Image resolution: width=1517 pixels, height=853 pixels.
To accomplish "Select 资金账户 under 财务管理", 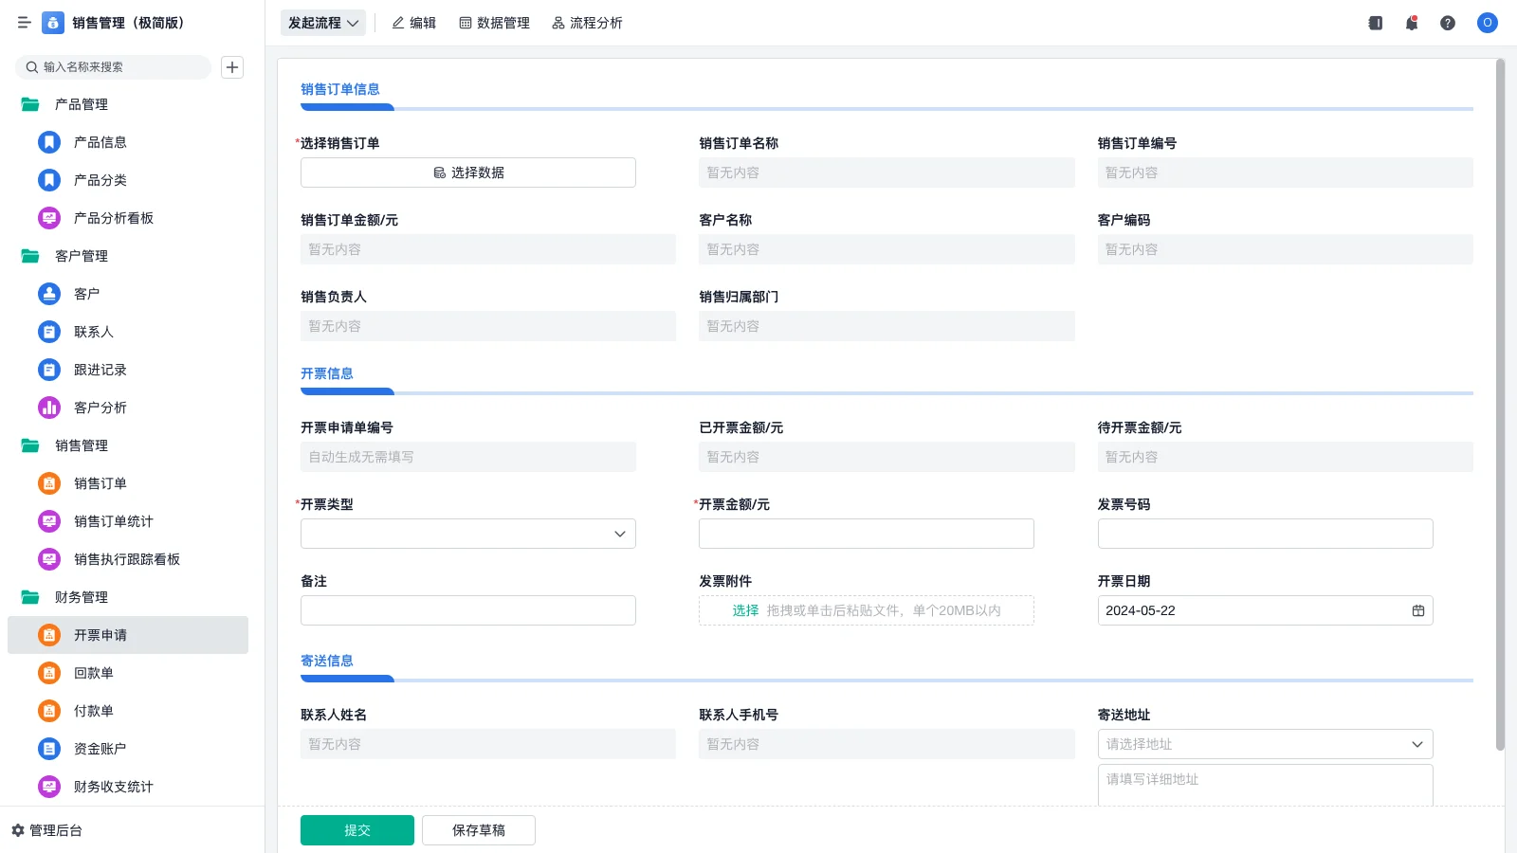I will coord(101,749).
